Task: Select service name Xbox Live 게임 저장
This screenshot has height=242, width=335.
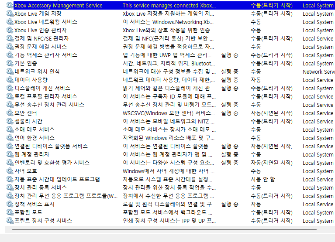Action: point(38,14)
